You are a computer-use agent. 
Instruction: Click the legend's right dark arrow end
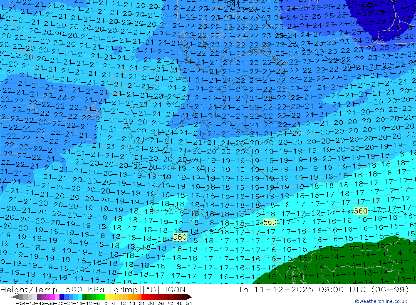(189, 297)
